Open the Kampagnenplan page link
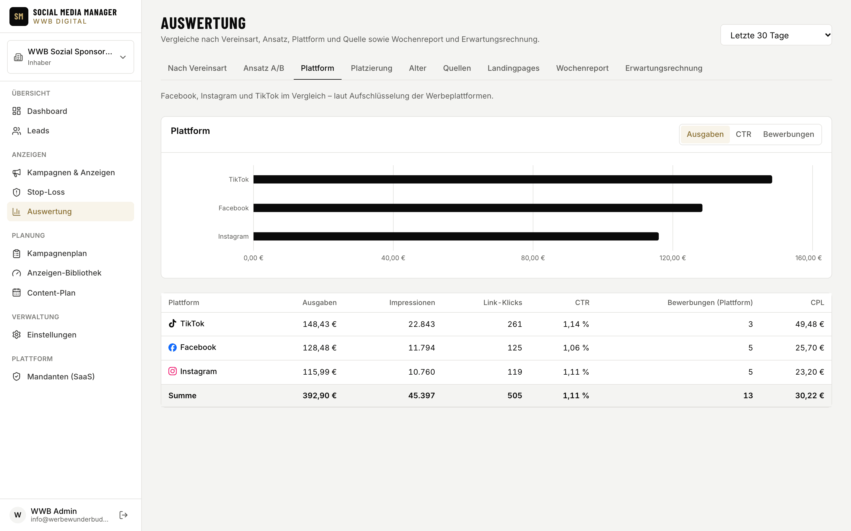 pyautogui.click(x=70, y=253)
